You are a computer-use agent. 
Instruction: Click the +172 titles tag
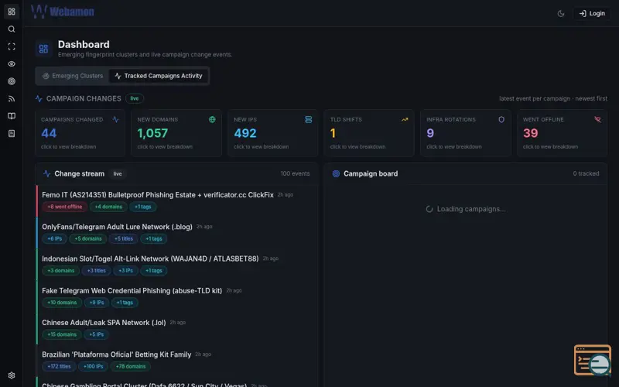click(59, 366)
